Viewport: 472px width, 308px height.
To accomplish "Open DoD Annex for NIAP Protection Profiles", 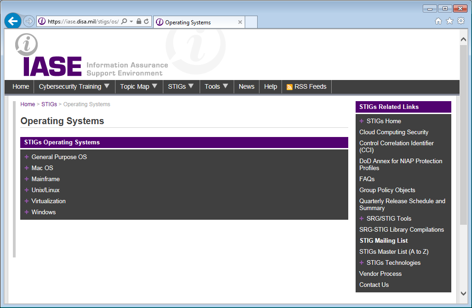I will [x=401, y=165].
